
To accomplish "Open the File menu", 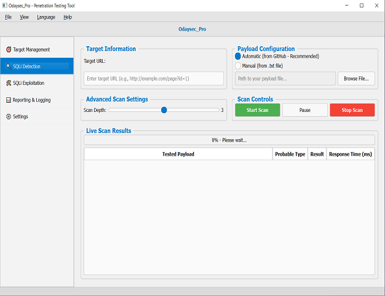I will pyautogui.click(x=9, y=17).
